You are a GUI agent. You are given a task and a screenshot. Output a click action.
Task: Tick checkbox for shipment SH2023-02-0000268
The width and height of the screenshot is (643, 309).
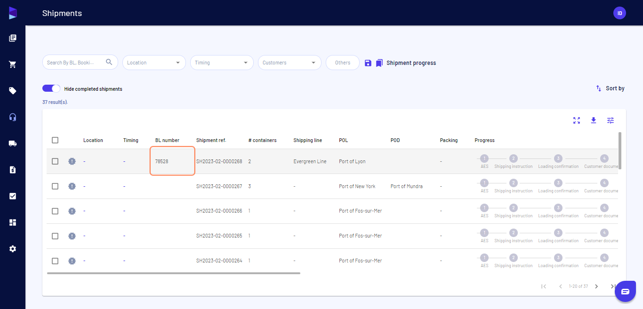click(x=55, y=161)
